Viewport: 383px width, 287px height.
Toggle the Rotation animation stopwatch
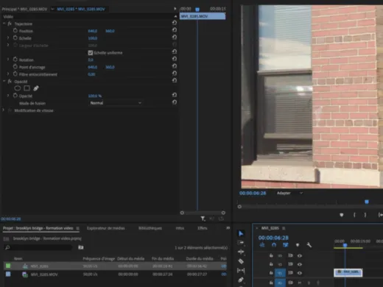click(15, 60)
